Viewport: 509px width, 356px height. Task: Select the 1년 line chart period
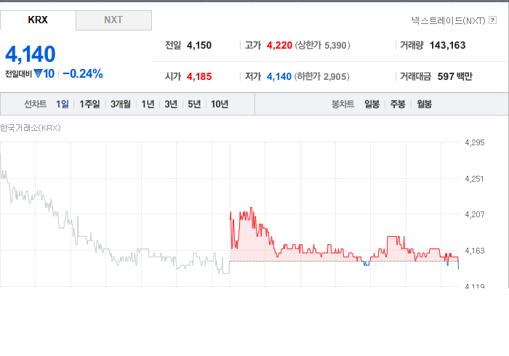click(x=148, y=104)
